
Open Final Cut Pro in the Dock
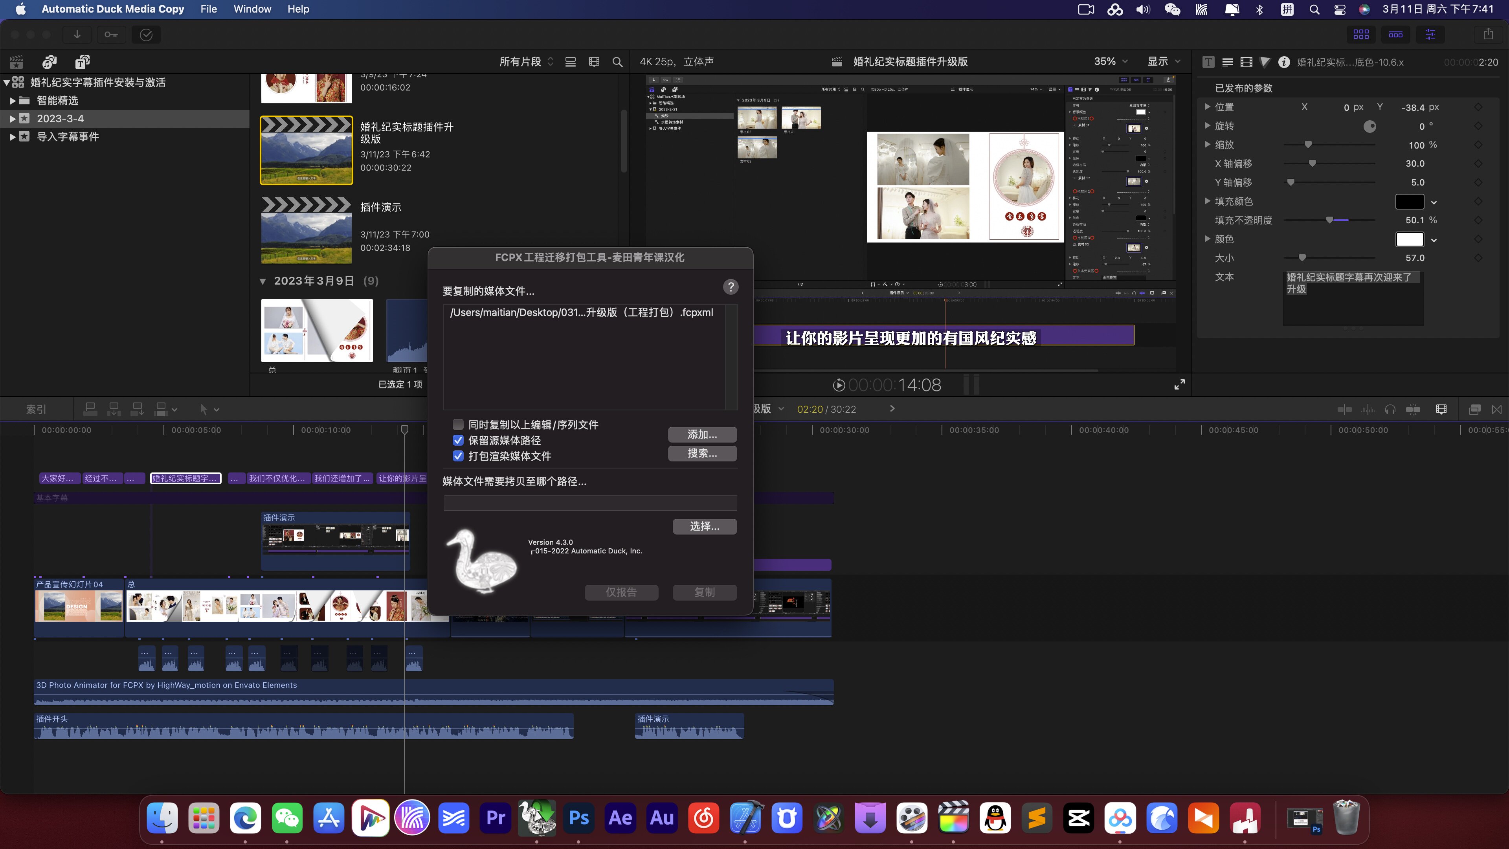[954, 818]
